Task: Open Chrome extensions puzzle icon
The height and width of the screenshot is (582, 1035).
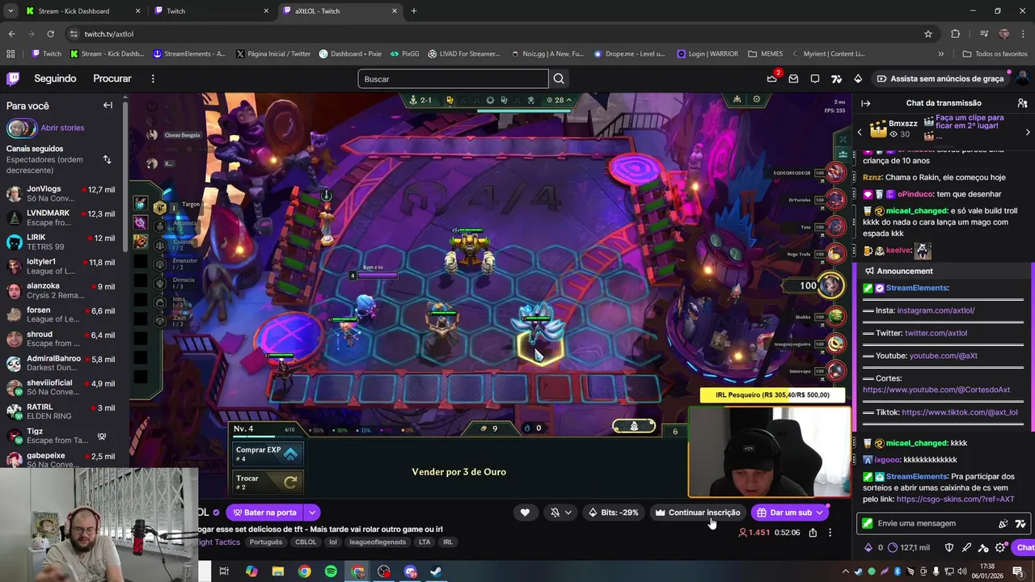Action: 956,34
